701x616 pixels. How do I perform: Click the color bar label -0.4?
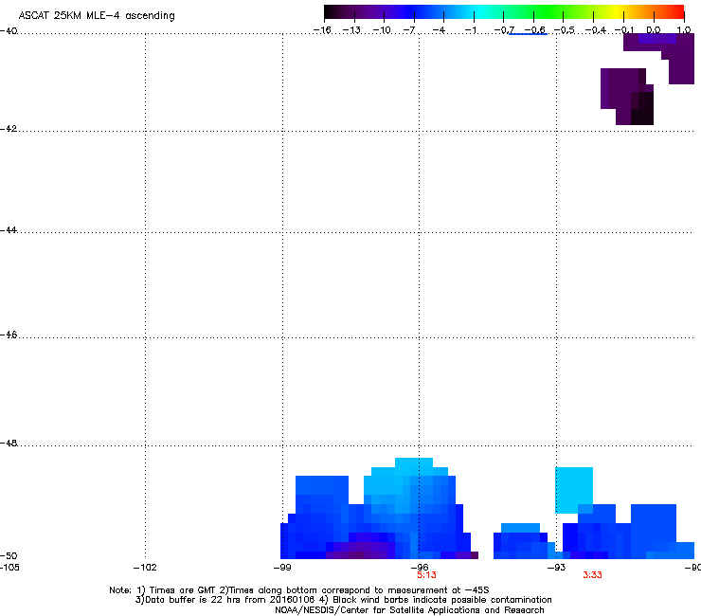tap(595, 30)
